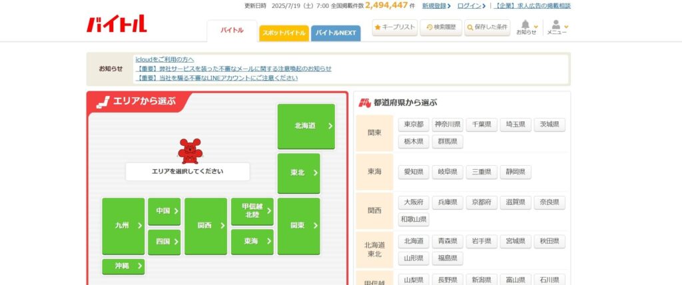Choose 山形県 prefecture
The width and height of the screenshot is (682, 285).
tap(414, 258)
